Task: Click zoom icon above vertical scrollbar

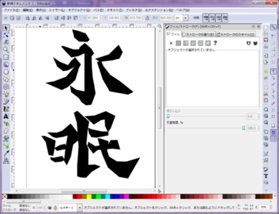Action: [160, 26]
